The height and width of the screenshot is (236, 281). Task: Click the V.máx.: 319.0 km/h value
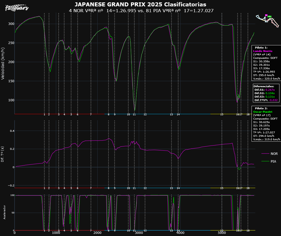pyautogui.click(x=266, y=139)
